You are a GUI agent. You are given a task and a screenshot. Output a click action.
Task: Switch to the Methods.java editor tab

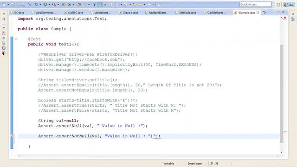(x=186, y=13)
